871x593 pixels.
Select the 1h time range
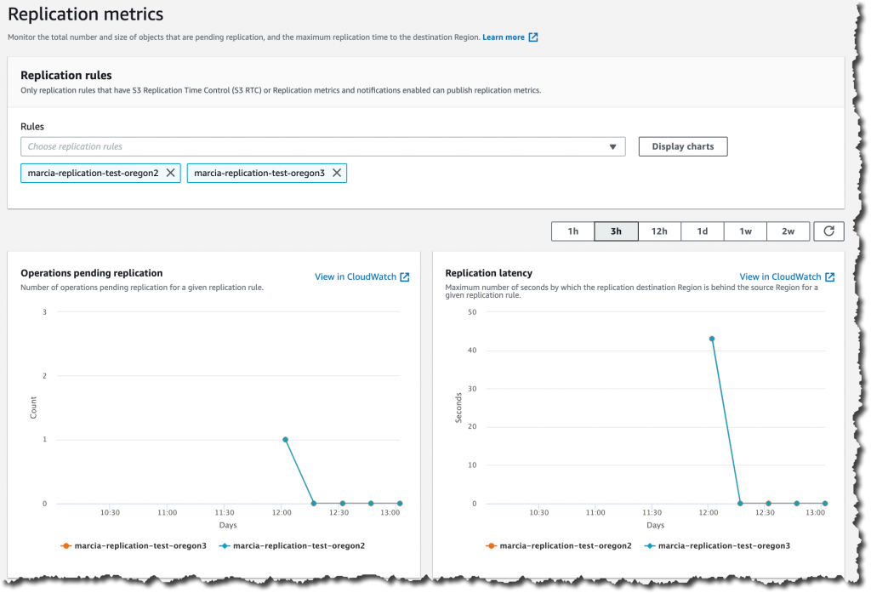tap(572, 231)
